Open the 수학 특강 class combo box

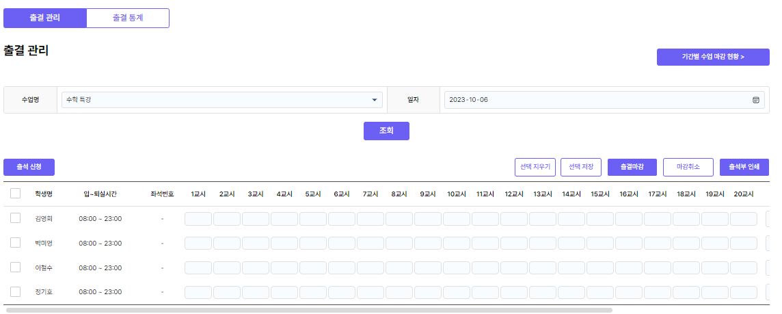tap(219, 100)
